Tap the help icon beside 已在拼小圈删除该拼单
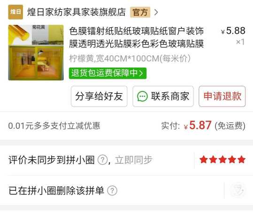 (112, 190)
